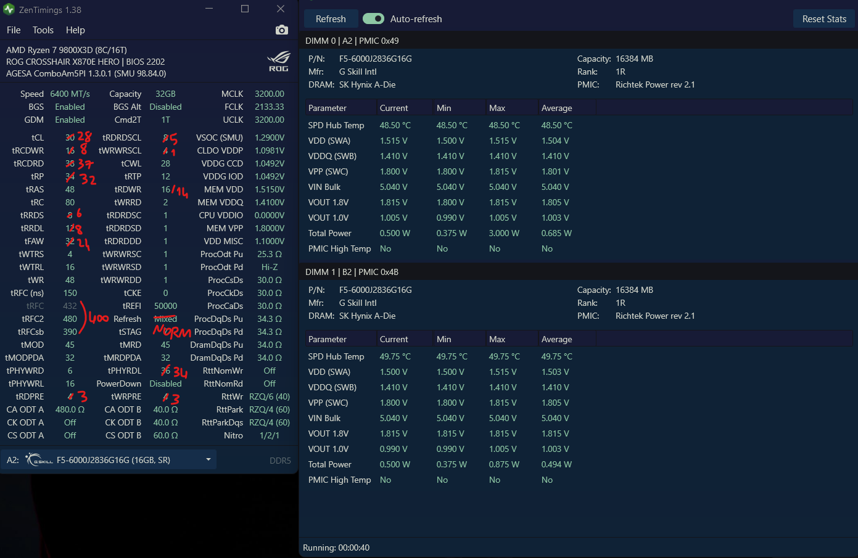Open the A2 memory module dropdown
Image resolution: width=858 pixels, height=558 pixels.
coord(109,460)
